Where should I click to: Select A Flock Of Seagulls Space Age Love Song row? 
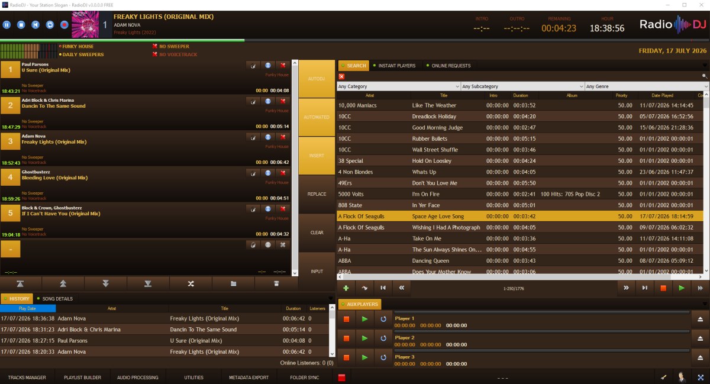tap(520, 217)
